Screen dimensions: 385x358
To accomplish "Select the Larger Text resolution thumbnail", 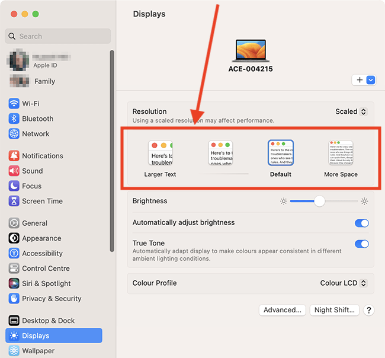I will pos(161,153).
